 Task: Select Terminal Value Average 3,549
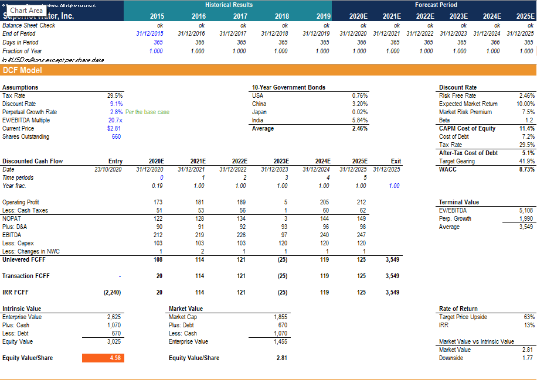(x=526, y=227)
